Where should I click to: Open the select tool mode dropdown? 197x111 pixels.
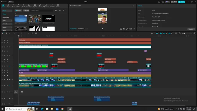click(x=9, y=33)
